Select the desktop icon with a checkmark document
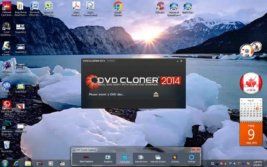Image resolution: width=267 pixels, height=167 pixels. pos(90,9)
